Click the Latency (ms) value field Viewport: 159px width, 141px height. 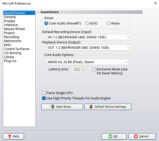click(77, 70)
